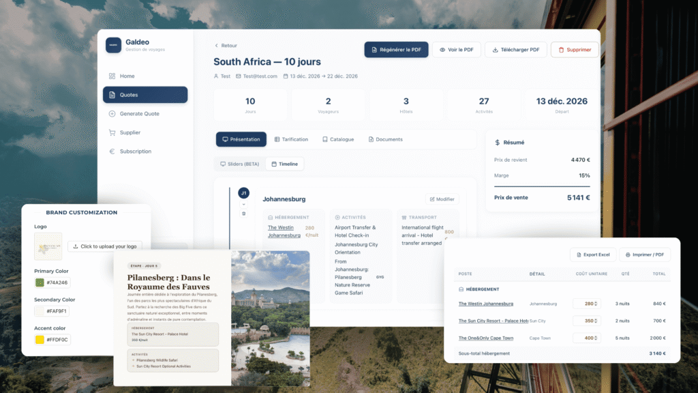The image size is (698, 393).
Task: Pick the yellow Accent color swatch
Action: point(40,340)
